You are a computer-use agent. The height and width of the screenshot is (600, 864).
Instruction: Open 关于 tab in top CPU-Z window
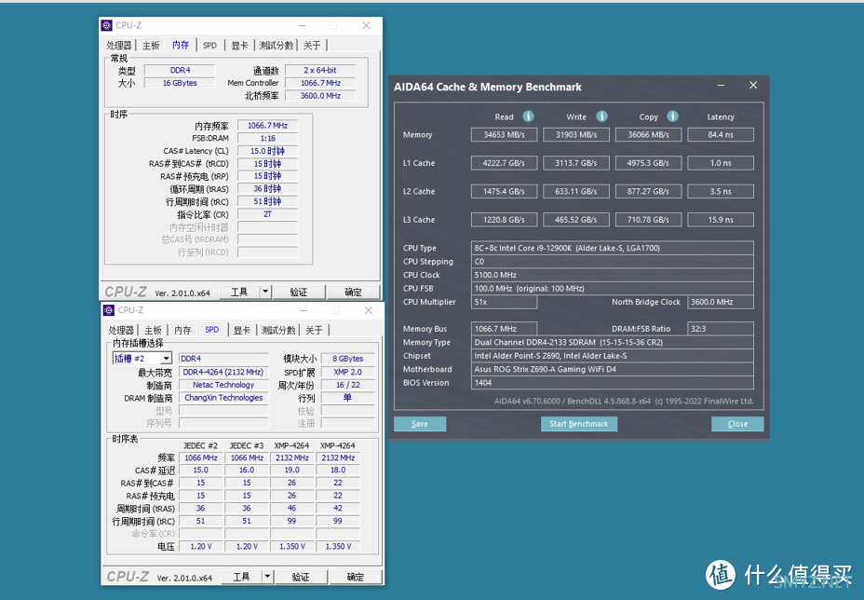click(x=312, y=46)
